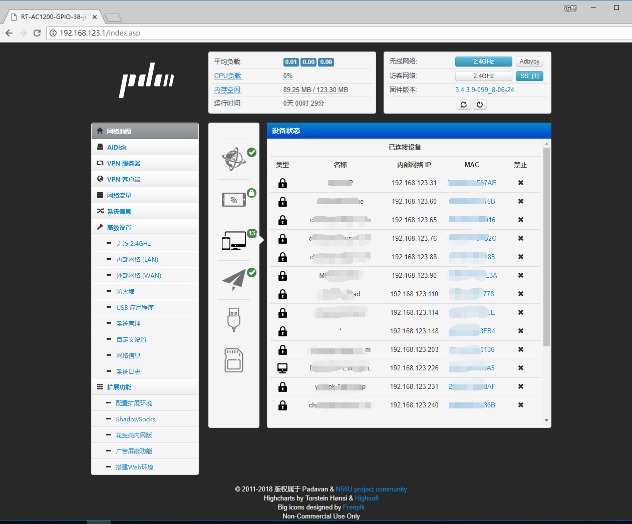Image resolution: width=632 pixels, height=524 pixels.
Task: Block device 192.168.123.203 with X
Action: tap(521, 349)
